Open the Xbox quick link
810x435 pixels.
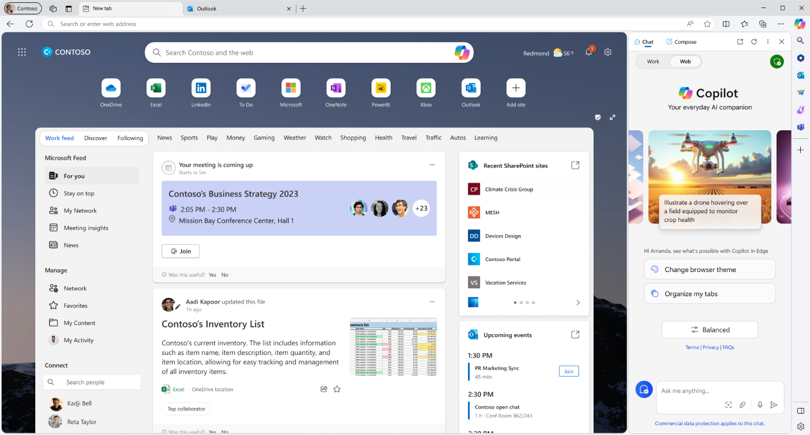(x=426, y=88)
